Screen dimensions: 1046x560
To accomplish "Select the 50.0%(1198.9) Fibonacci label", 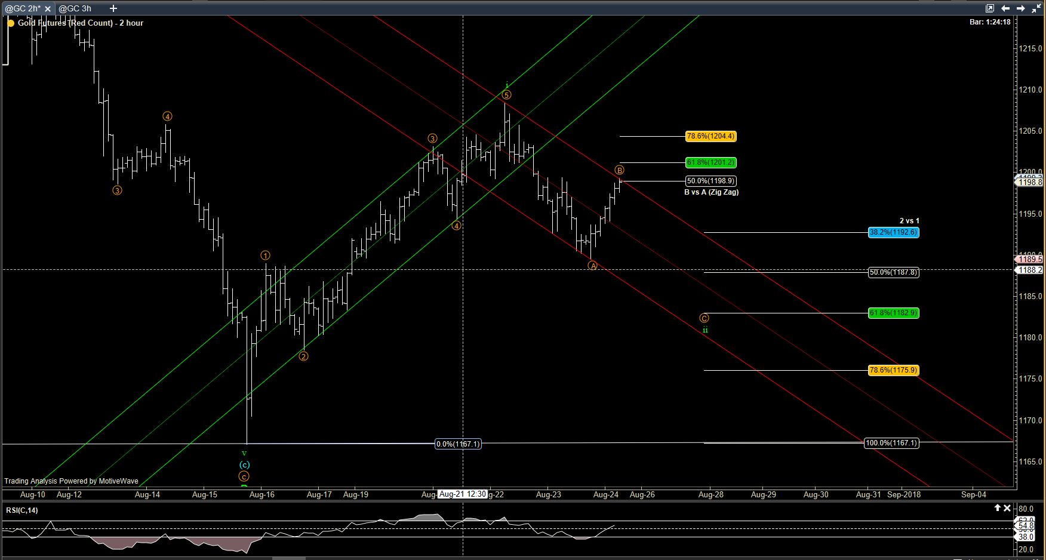I will point(710,181).
